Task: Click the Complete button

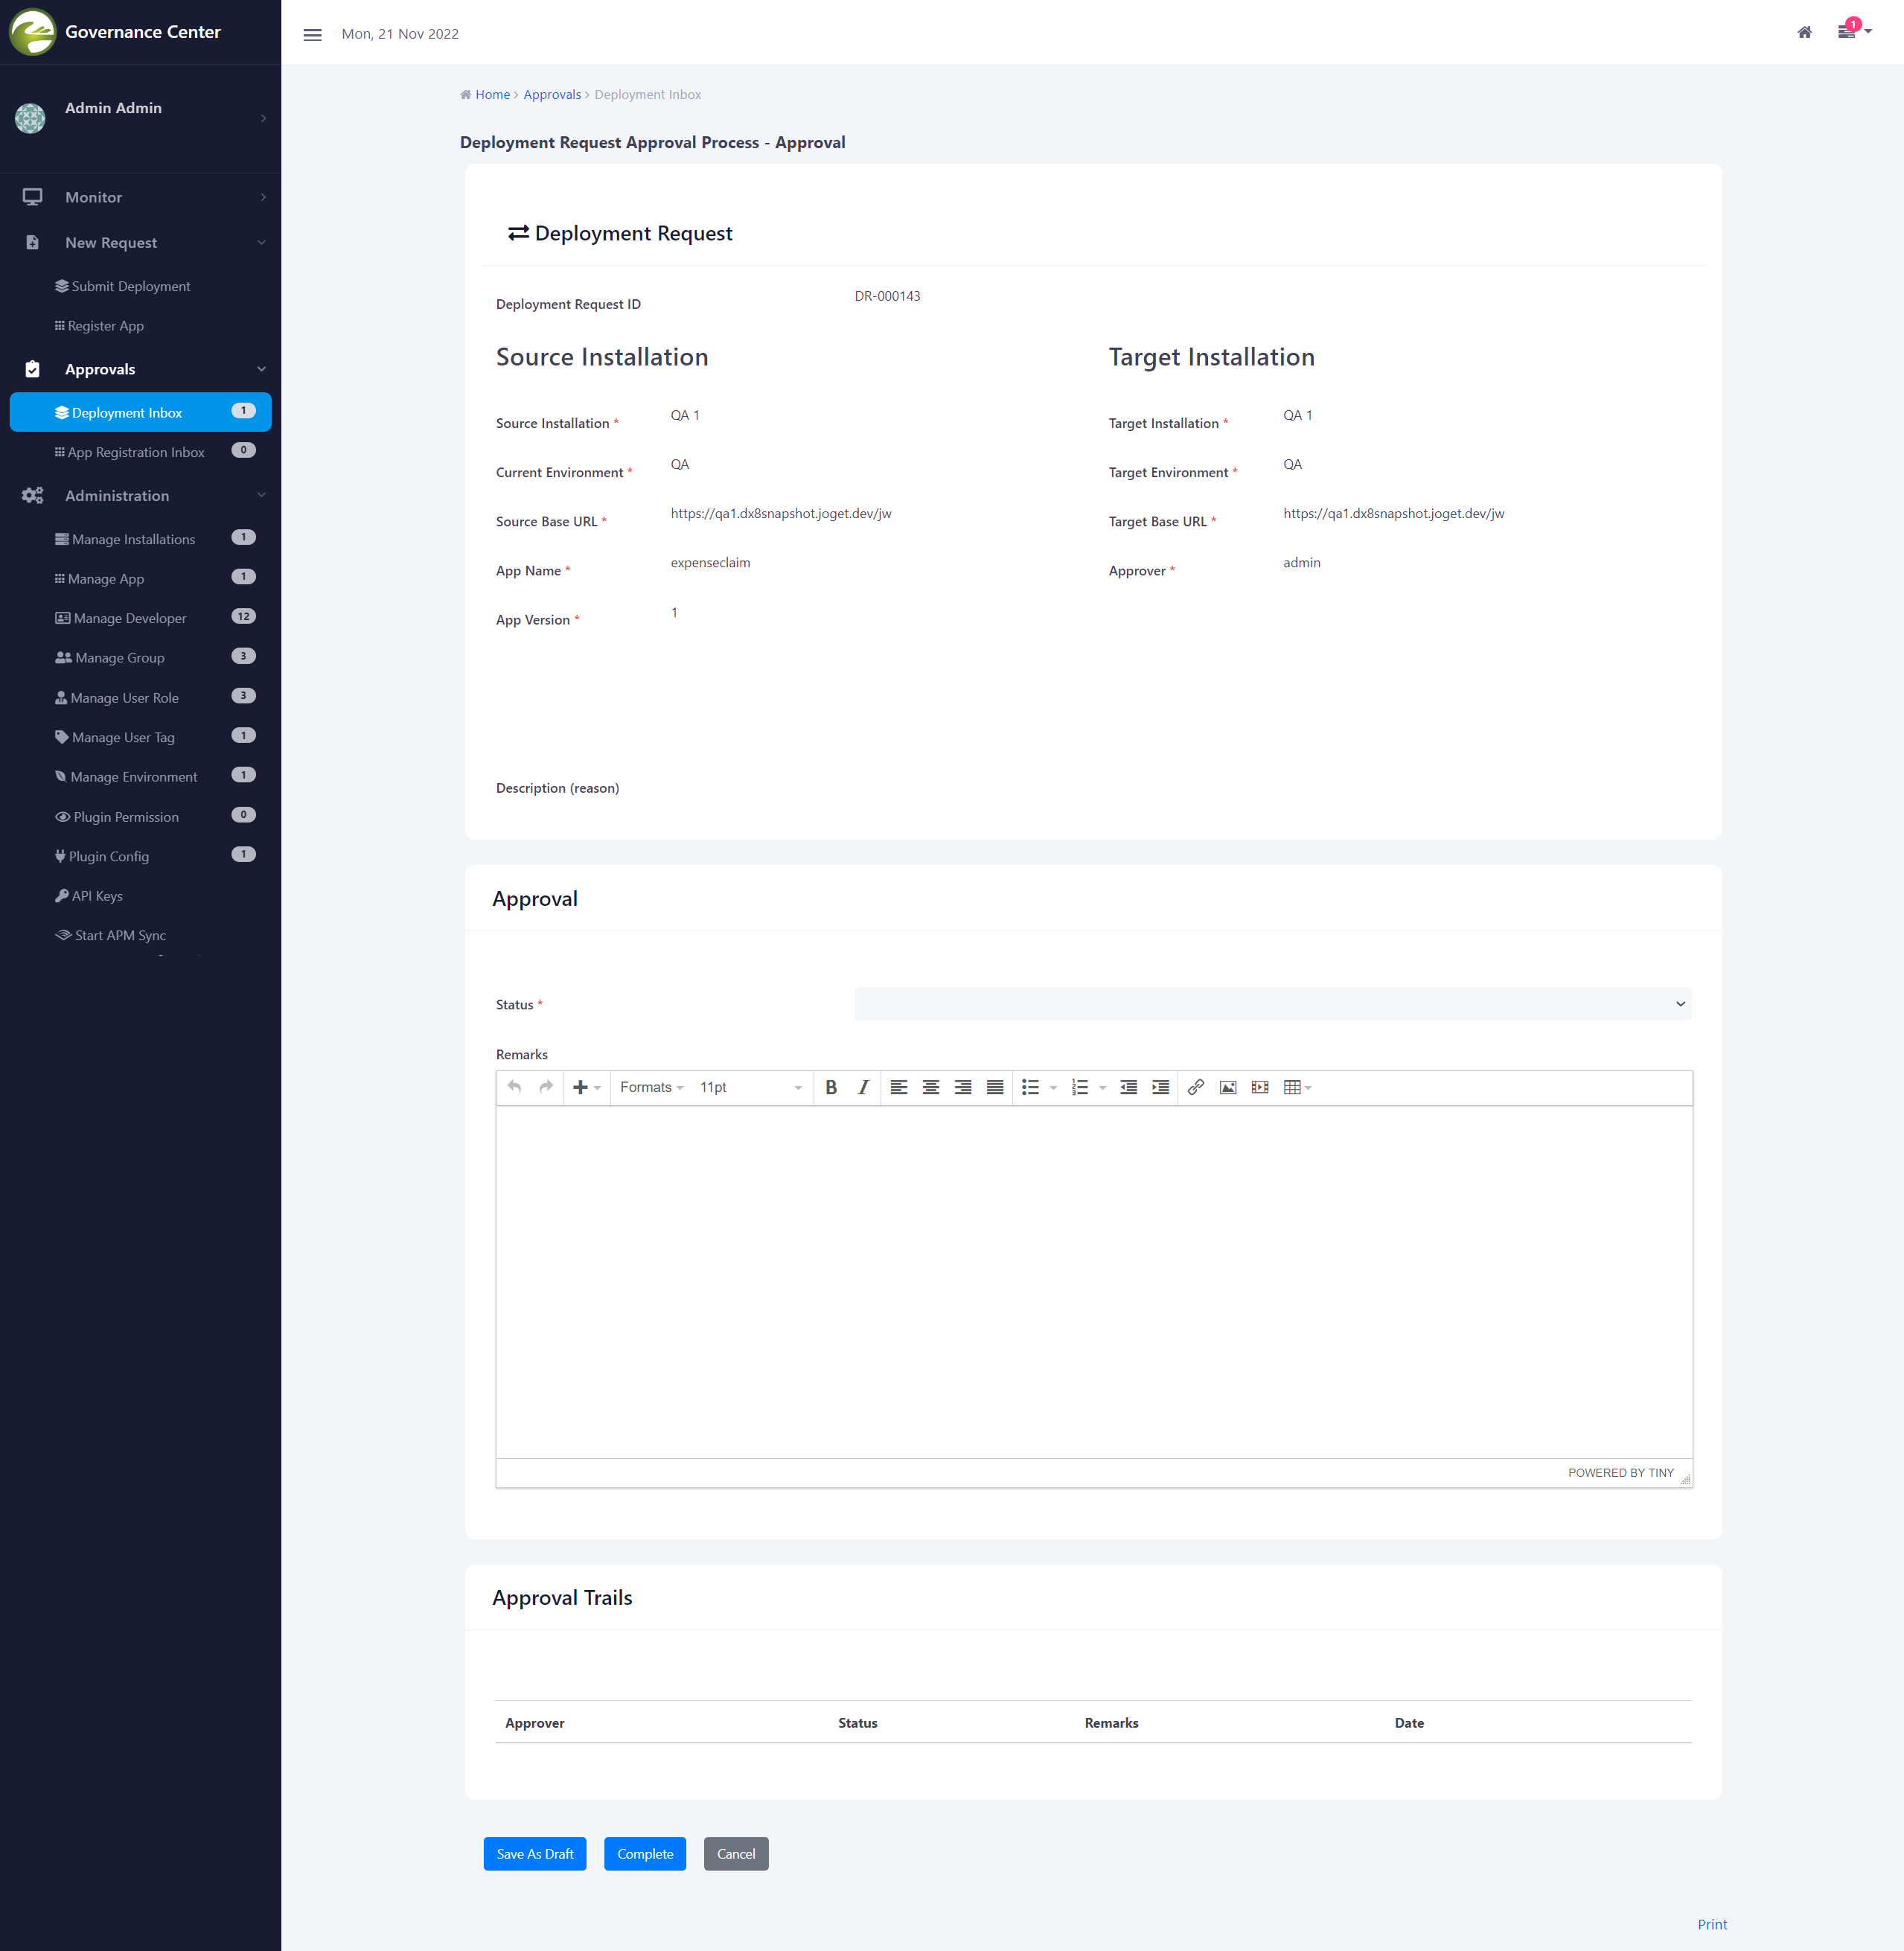Action: [x=644, y=1853]
